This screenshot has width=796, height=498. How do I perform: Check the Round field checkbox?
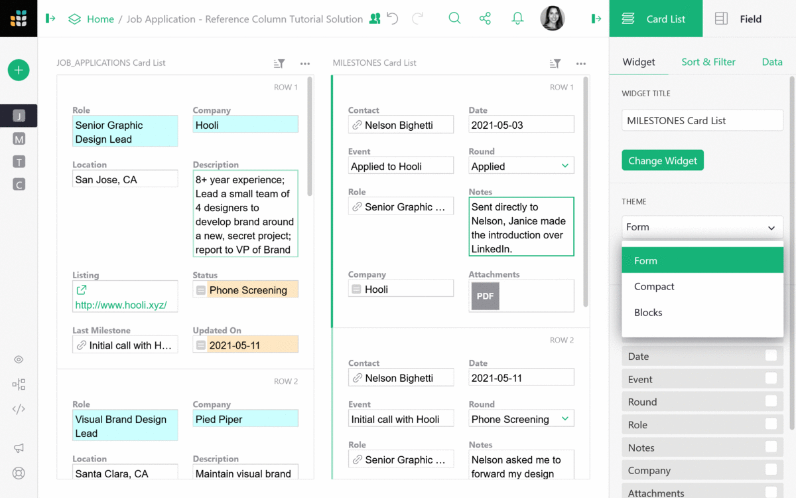point(771,402)
